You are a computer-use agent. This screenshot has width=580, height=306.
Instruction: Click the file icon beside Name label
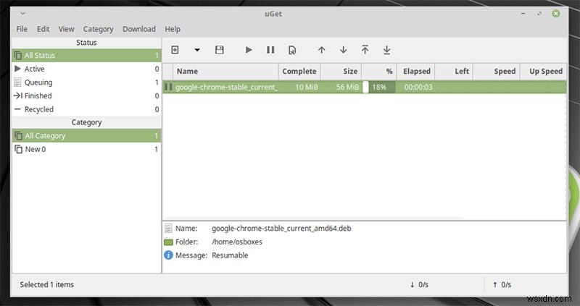pos(168,228)
